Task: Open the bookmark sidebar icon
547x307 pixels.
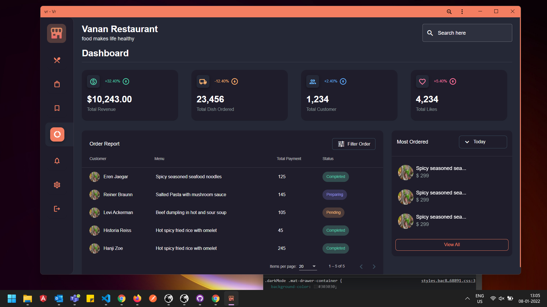Action: pyautogui.click(x=57, y=108)
